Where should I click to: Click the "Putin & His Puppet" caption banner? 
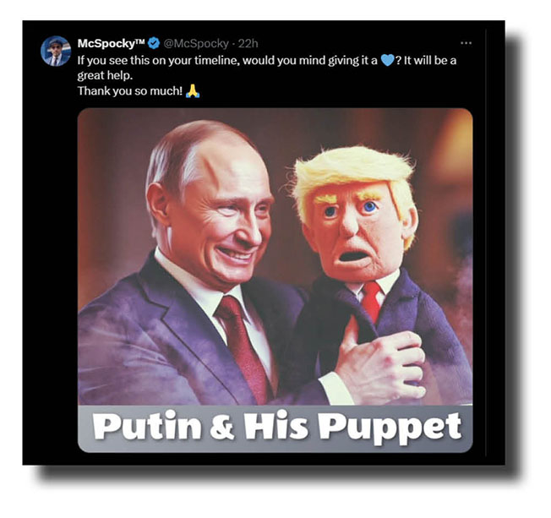tap(275, 428)
